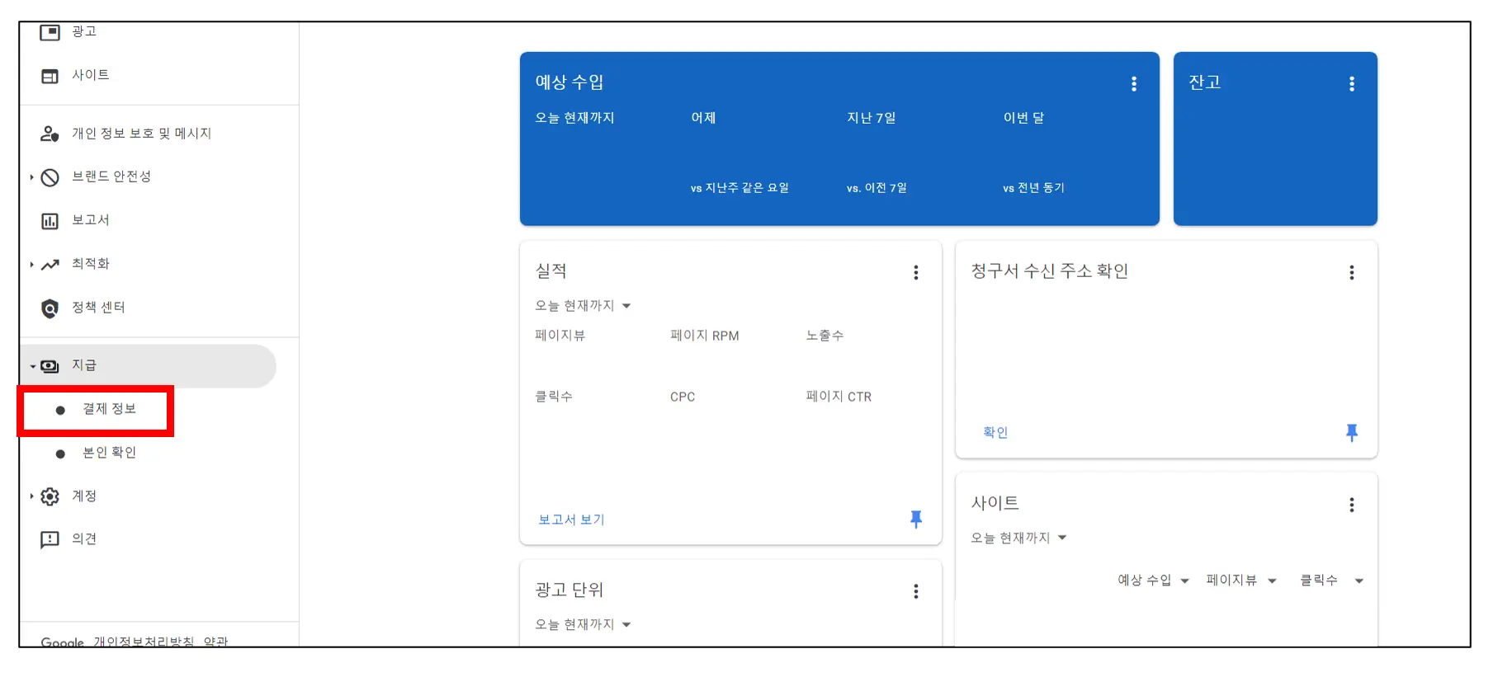Viewport: 1498px width, 677px height.
Task: Click the 개인 정보 보호 및 메시지 person icon
Action: [50, 134]
